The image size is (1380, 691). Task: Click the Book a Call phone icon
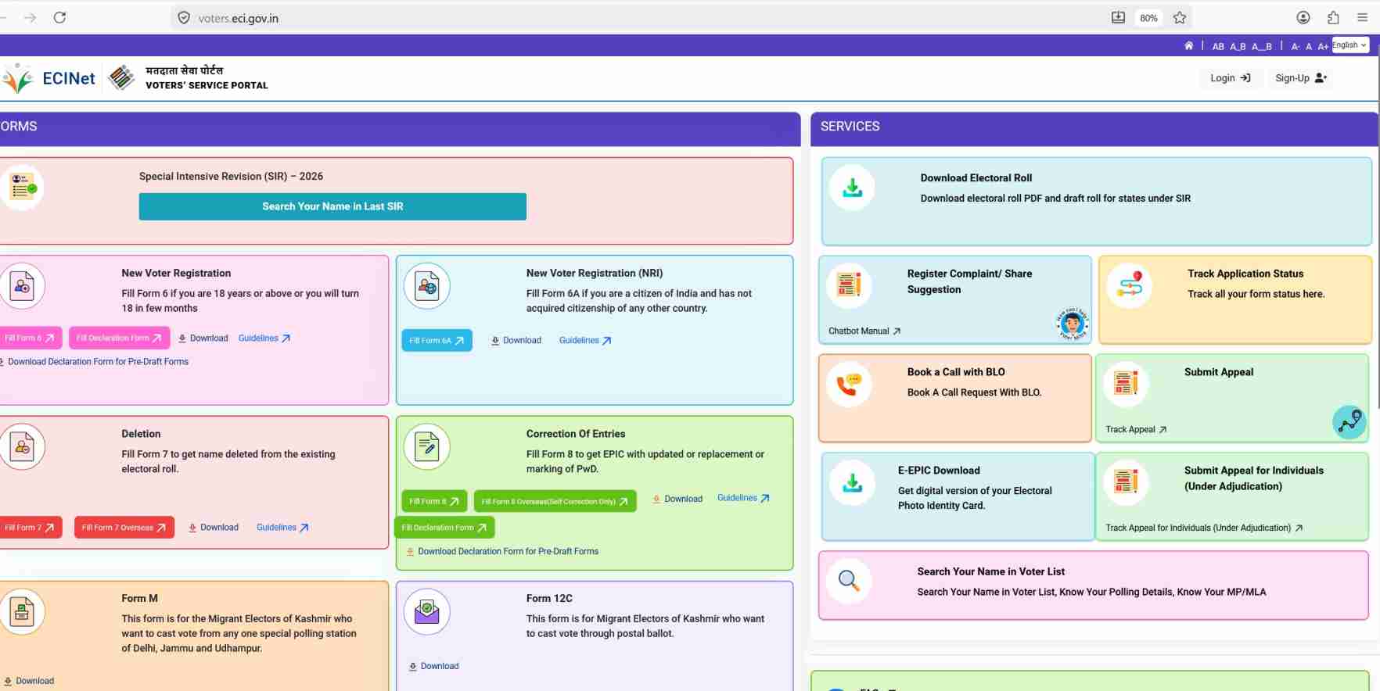tap(849, 384)
